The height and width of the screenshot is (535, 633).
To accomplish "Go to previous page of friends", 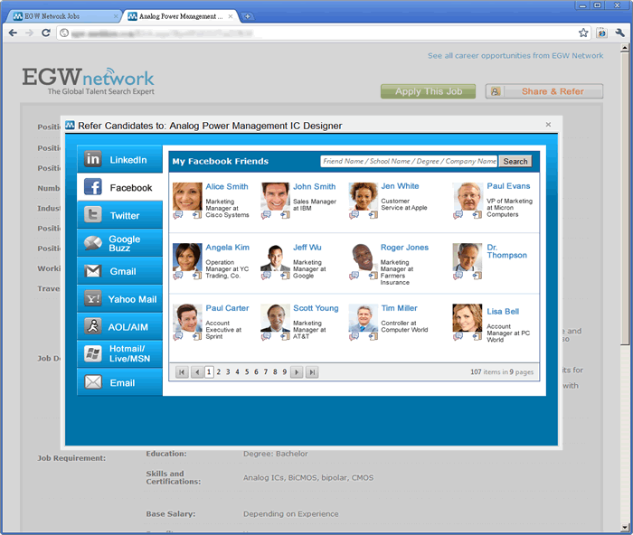I will (196, 372).
